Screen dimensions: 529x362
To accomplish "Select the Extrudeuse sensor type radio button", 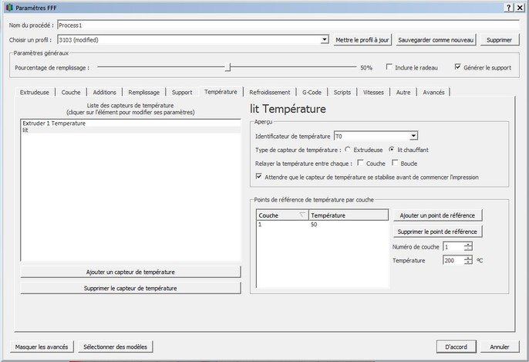I will pos(348,149).
